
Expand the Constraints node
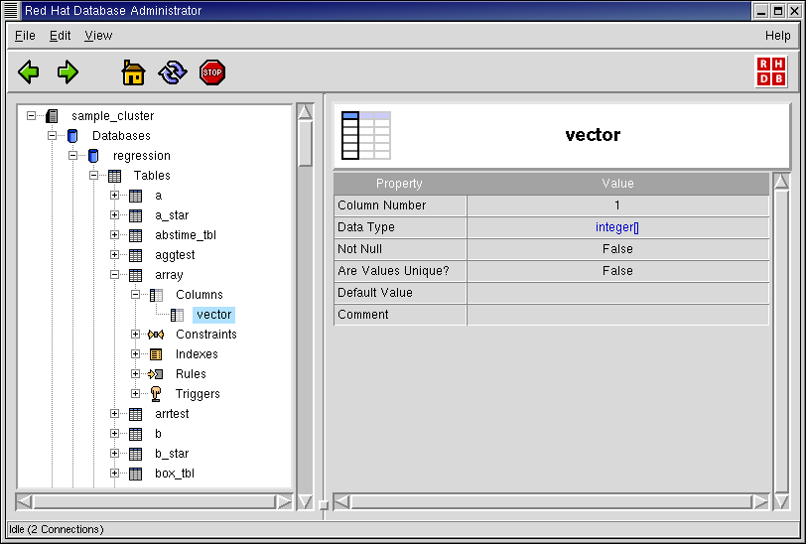(135, 335)
